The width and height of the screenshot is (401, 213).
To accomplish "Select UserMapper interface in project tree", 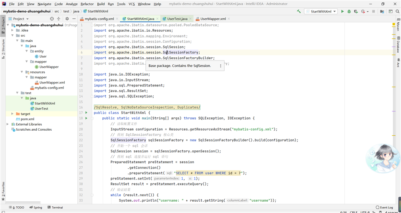I will pos(47,67).
